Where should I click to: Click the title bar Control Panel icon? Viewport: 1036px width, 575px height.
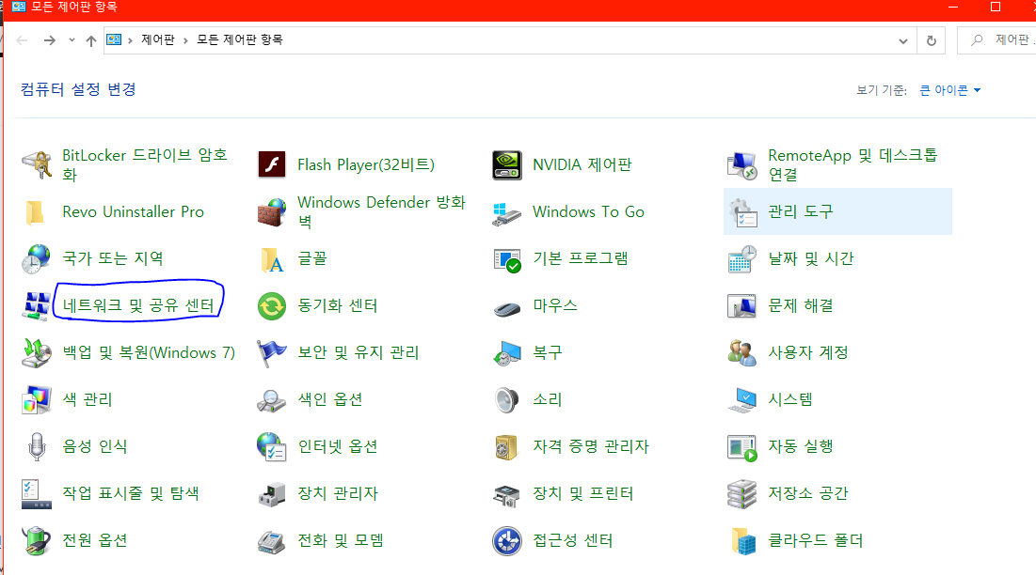pos(19,7)
